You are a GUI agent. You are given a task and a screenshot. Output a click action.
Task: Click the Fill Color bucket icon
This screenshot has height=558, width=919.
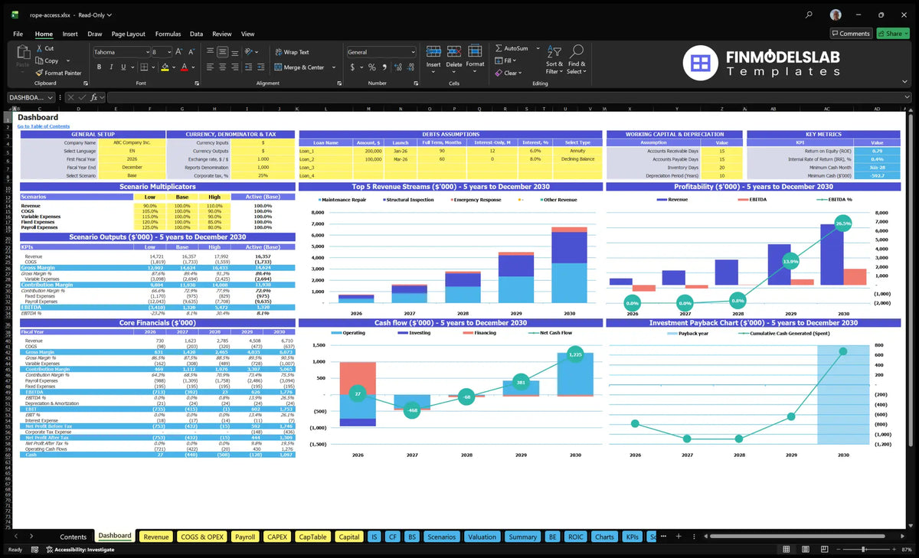coord(165,67)
